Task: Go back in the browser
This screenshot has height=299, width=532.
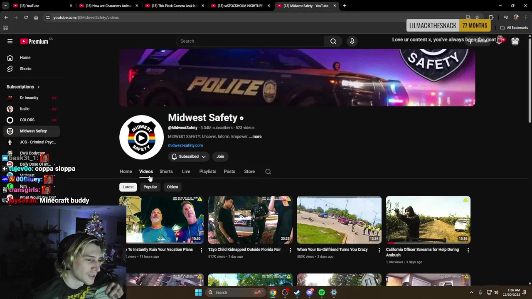Action: pyautogui.click(x=6, y=17)
